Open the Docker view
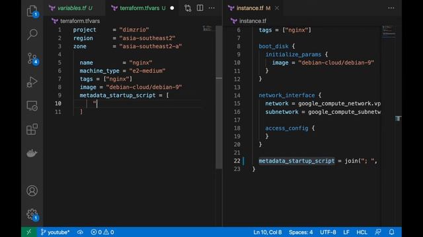 point(32,153)
